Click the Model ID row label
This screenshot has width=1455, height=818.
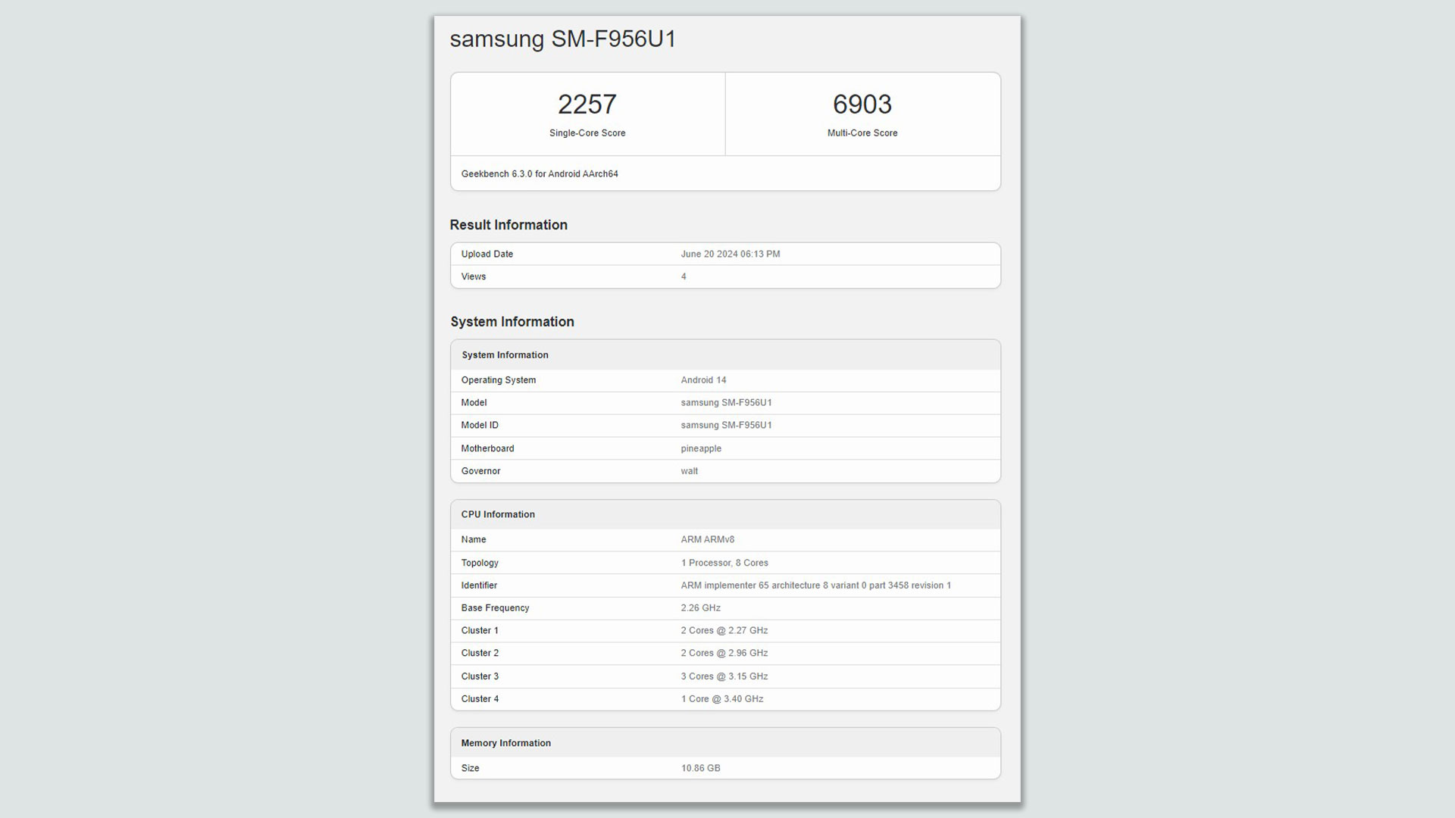tap(480, 426)
